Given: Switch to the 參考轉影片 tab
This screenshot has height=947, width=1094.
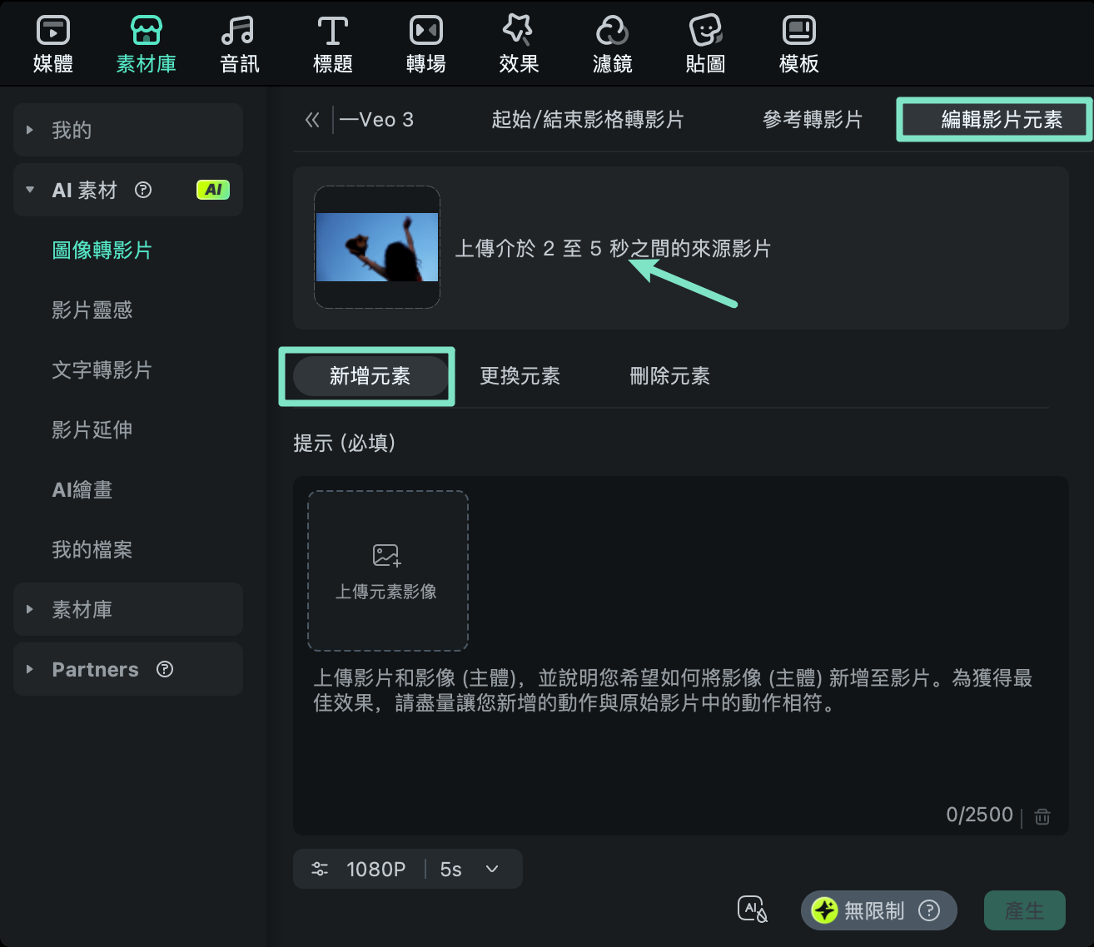Looking at the screenshot, I should (x=812, y=120).
